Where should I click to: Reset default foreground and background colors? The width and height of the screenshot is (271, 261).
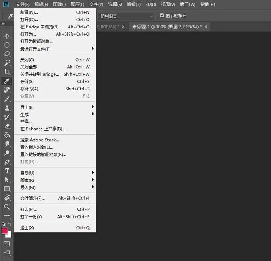[x=3, y=224]
